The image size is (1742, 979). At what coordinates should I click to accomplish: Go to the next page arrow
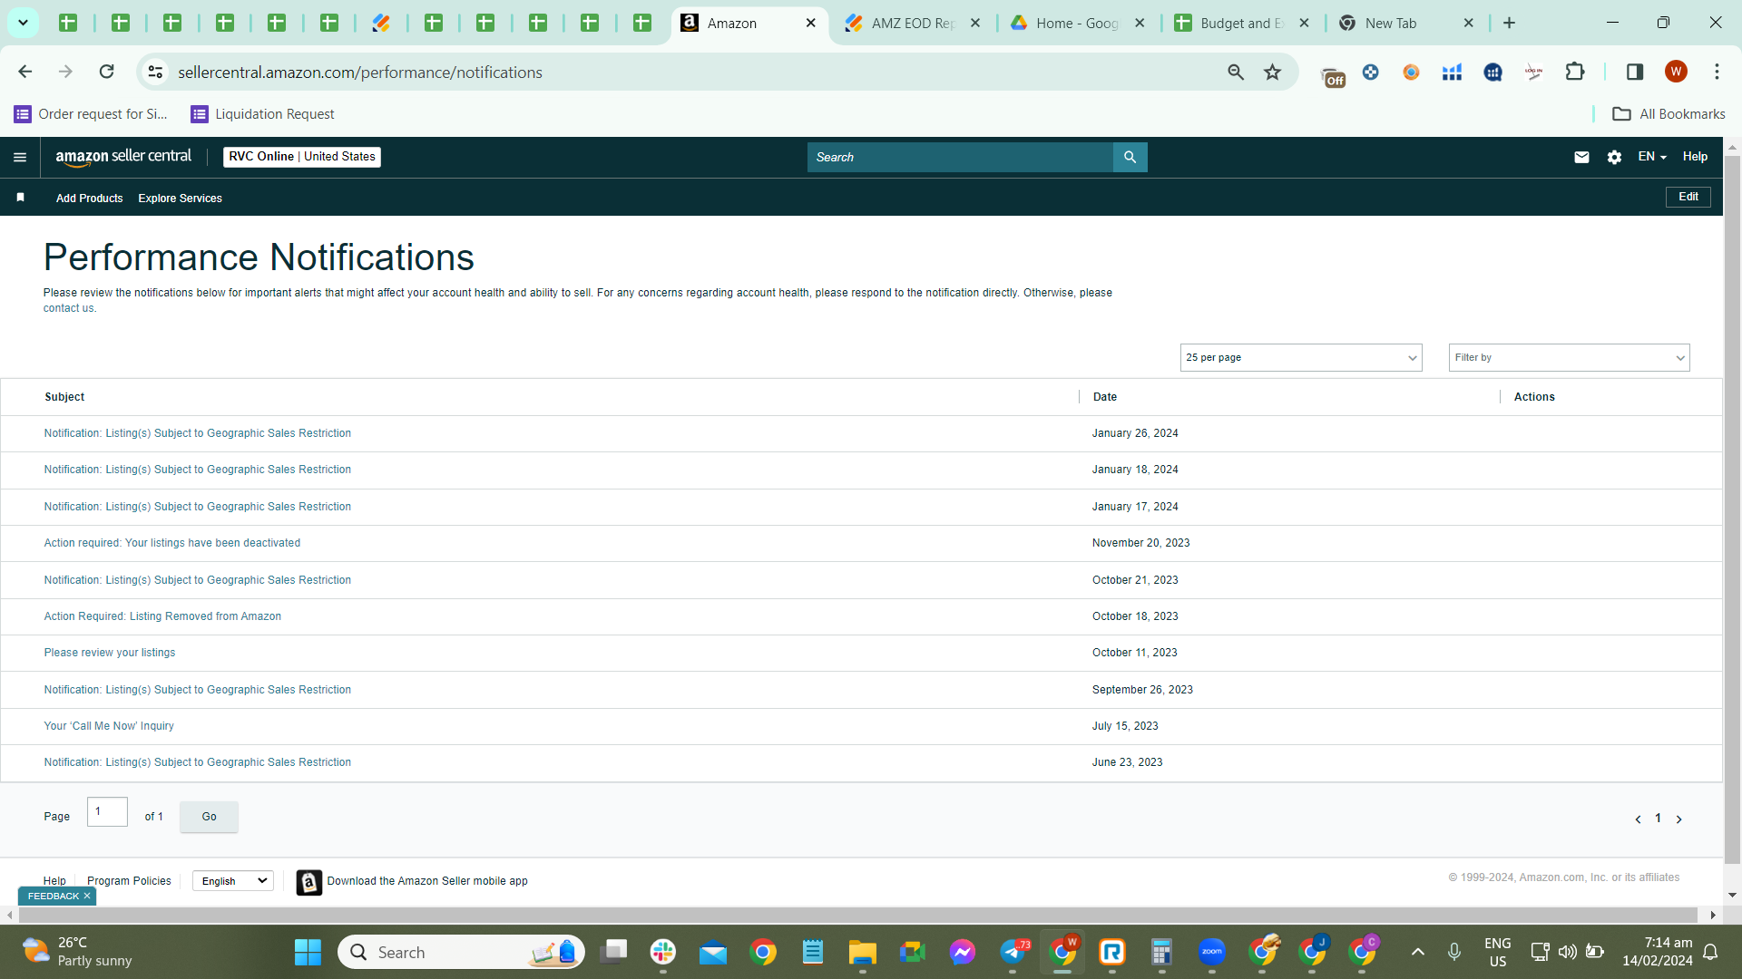coord(1678,819)
